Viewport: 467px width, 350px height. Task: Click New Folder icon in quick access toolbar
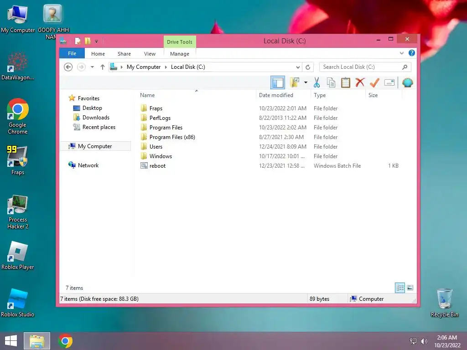88,41
